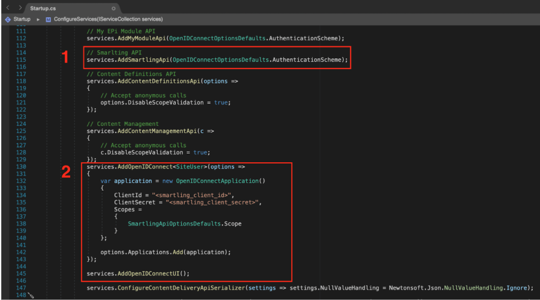Open ConfigureServices(IServiceCollection services) breadcrumb
540x300 pixels.
pyautogui.click(x=108, y=19)
